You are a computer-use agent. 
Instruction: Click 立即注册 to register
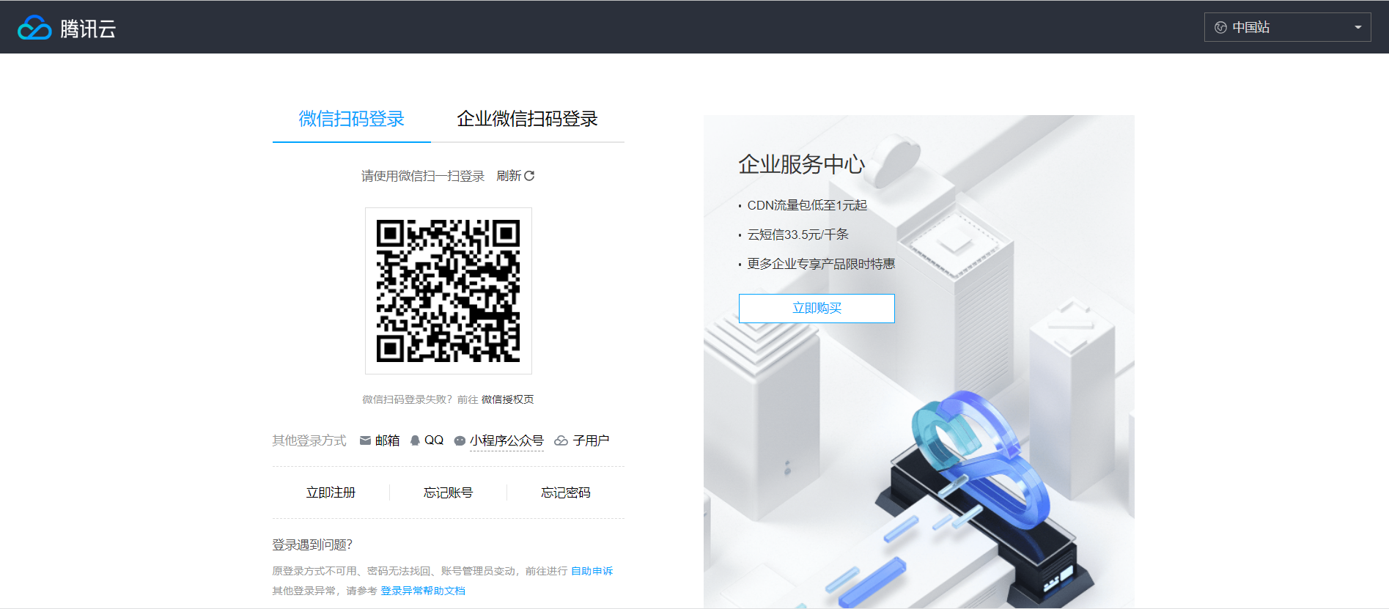tap(331, 492)
